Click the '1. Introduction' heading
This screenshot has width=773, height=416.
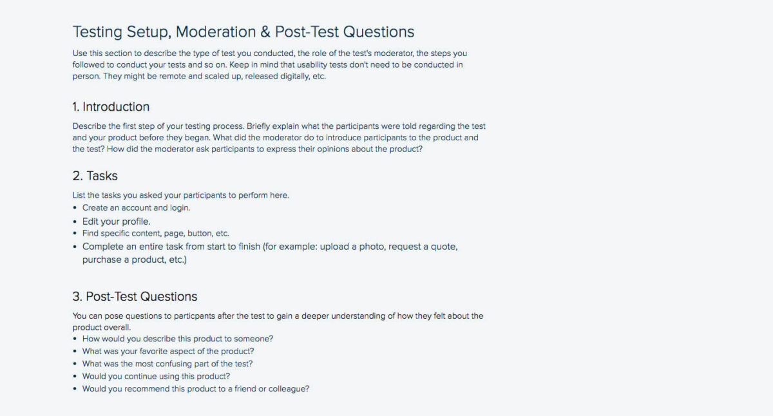[x=111, y=107]
